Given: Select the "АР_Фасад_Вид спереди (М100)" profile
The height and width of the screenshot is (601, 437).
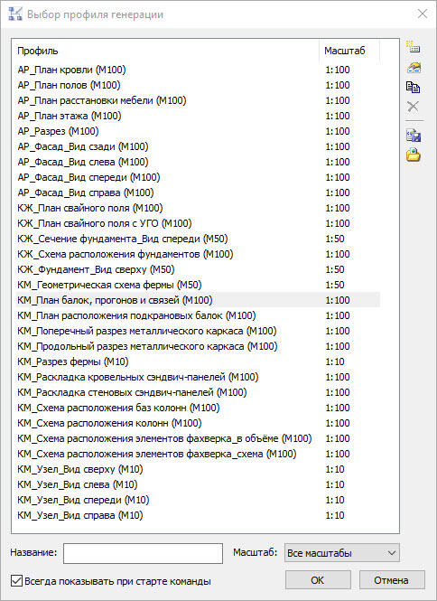Looking at the screenshot, I should (x=198, y=177).
